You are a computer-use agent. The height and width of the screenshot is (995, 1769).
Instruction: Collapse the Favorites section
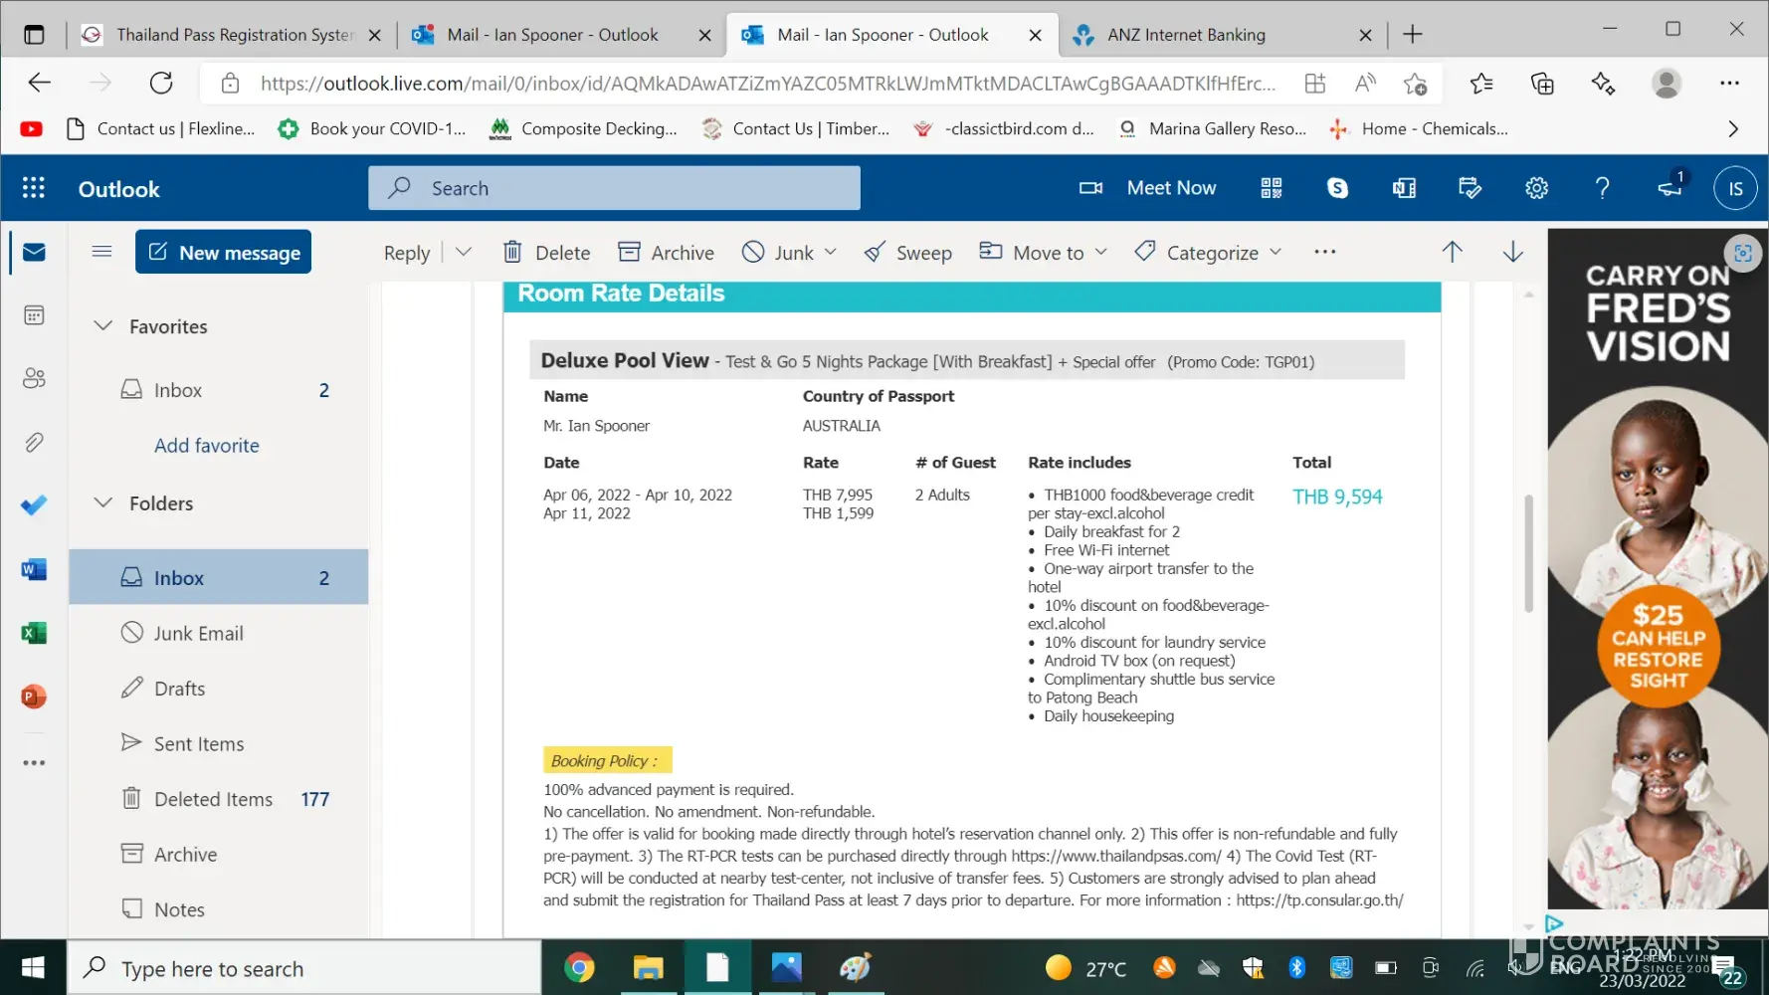pyautogui.click(x=103, y=326)
